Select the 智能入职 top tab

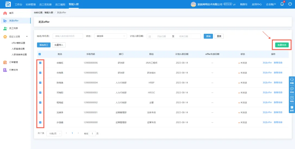pyautogui.click(x=74, y=4)
